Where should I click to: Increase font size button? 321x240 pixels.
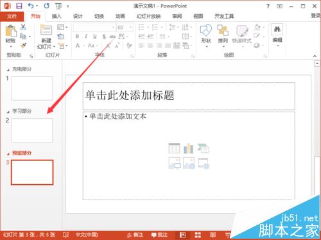click(x=108, y=46)
